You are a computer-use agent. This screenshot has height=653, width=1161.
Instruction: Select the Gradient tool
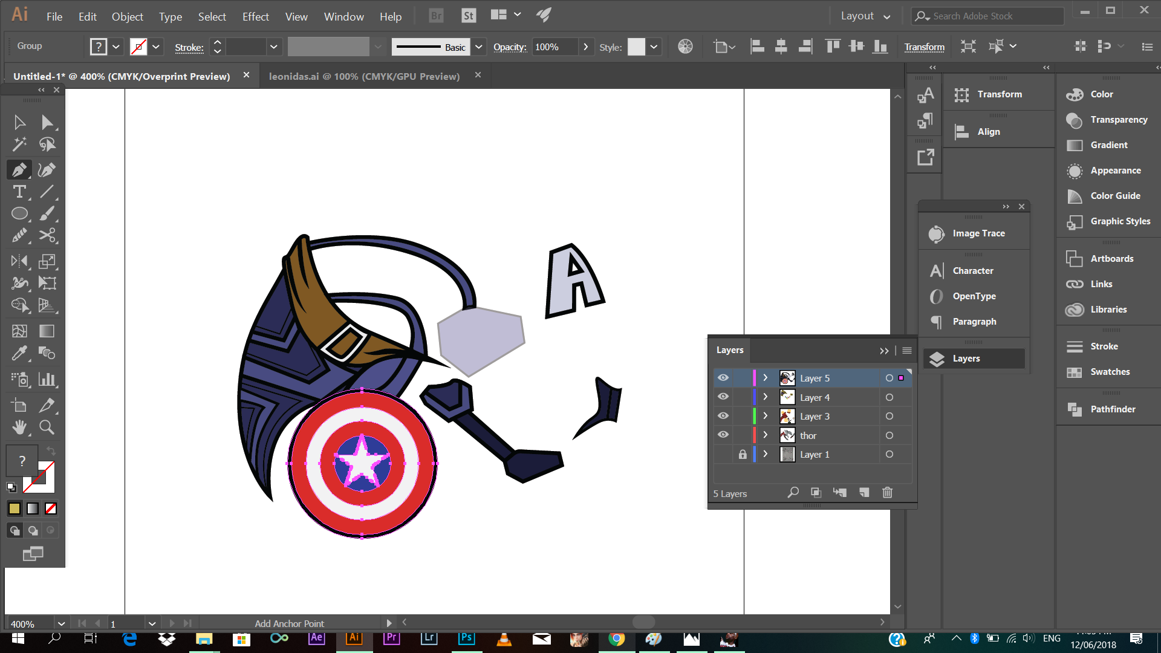[x=47, y=331]
